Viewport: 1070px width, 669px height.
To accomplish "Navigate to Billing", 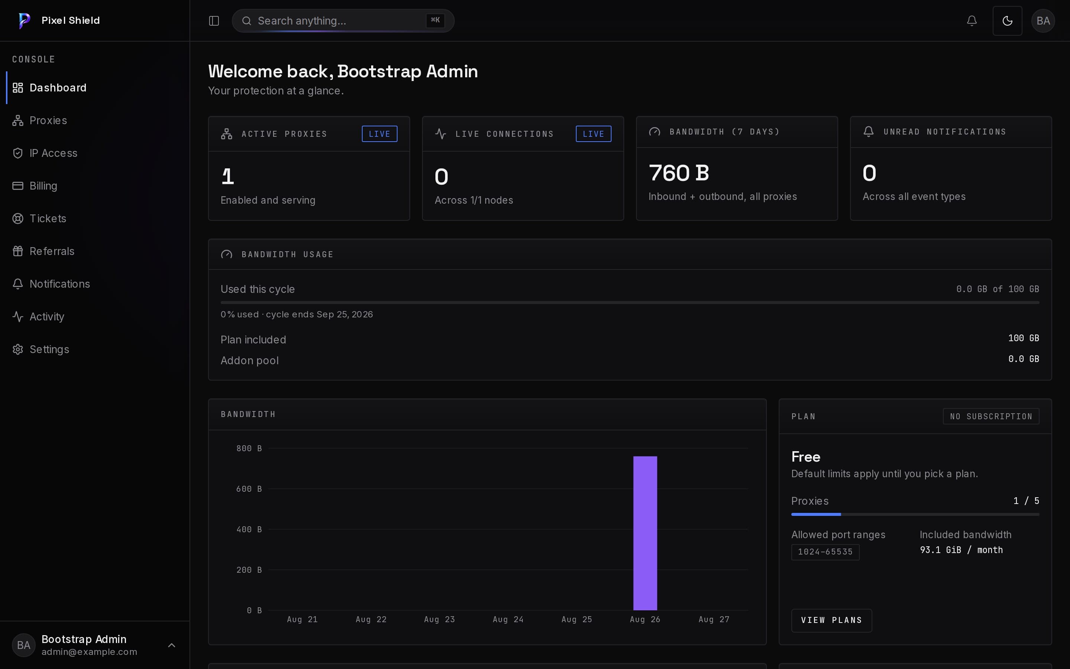I will [x=95, y=186].
